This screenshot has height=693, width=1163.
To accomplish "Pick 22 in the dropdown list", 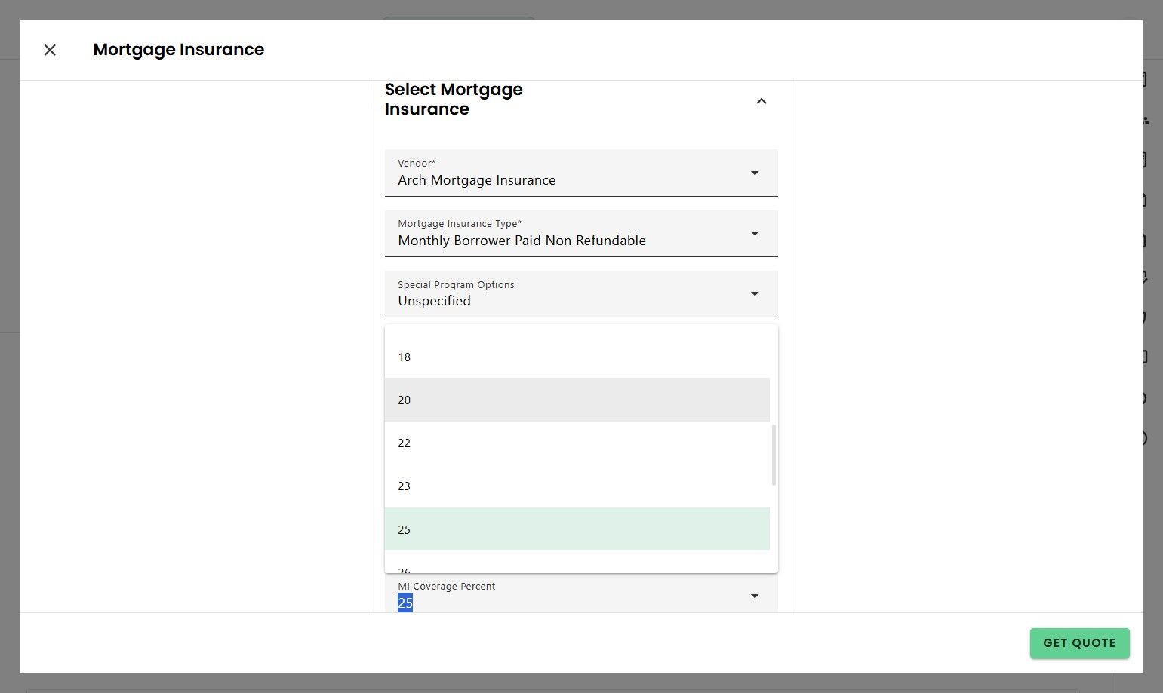I will [405, 443].
